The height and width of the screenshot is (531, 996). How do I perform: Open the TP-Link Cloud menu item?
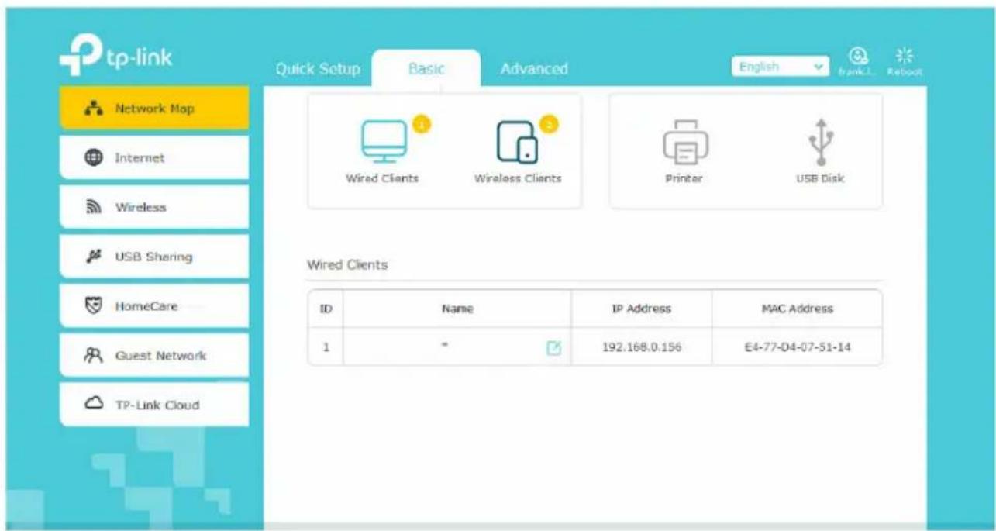(x=154, y=405)
